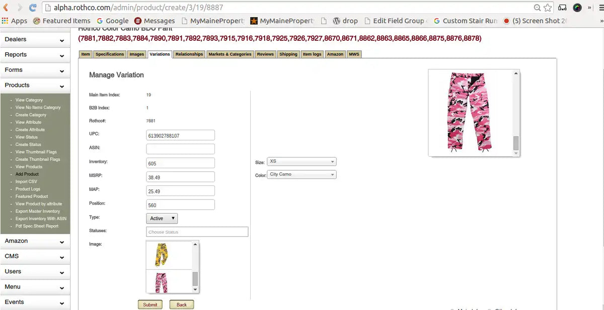Switch to the Specifications tab
The width and height of the screenshot is (604, 310).
(109, 54)
